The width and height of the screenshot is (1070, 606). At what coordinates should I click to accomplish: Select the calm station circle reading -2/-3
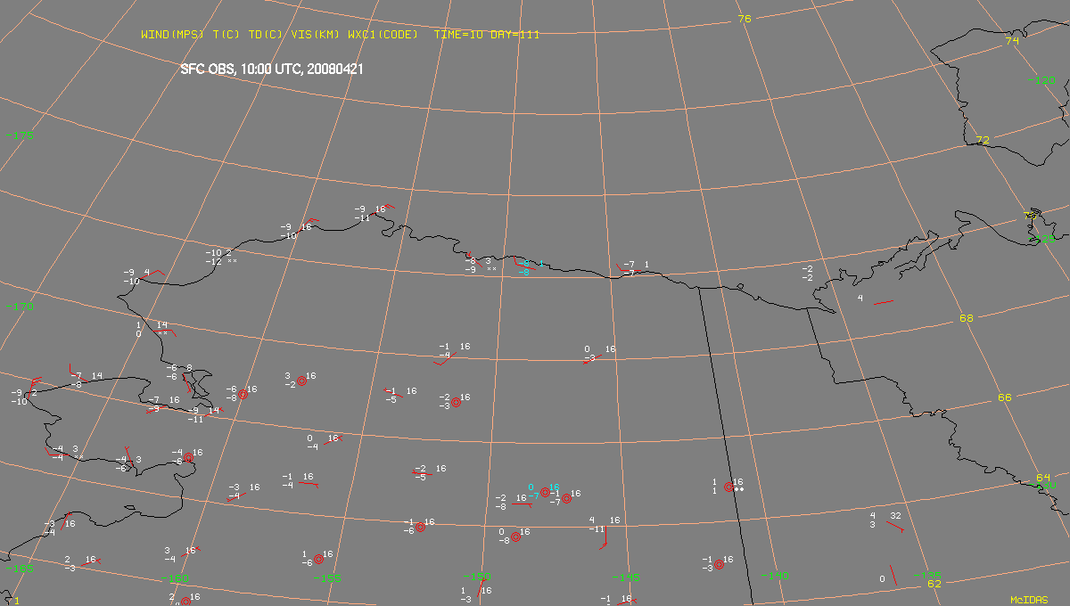(456, 402)
